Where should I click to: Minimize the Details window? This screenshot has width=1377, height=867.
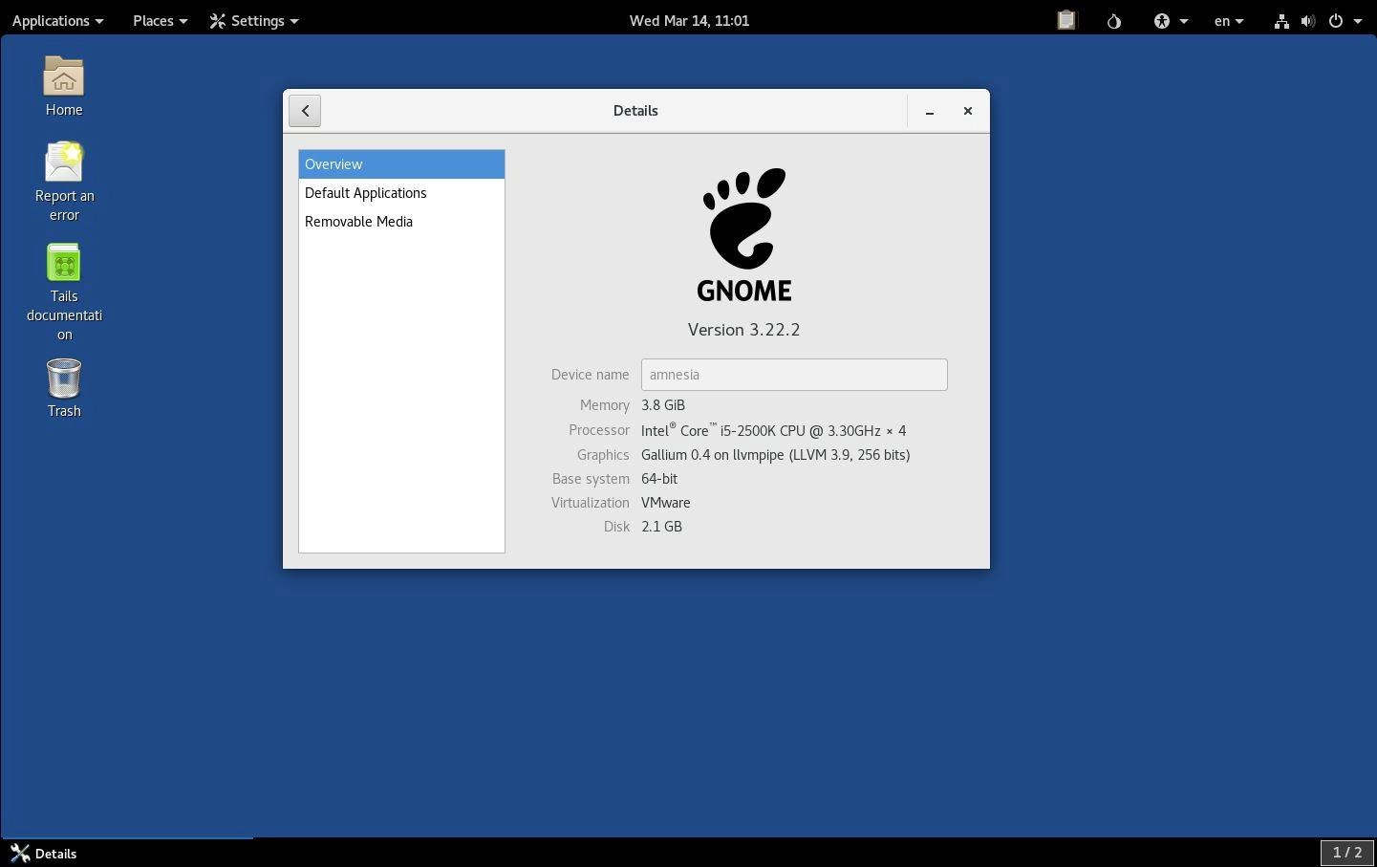pos(929,111)
